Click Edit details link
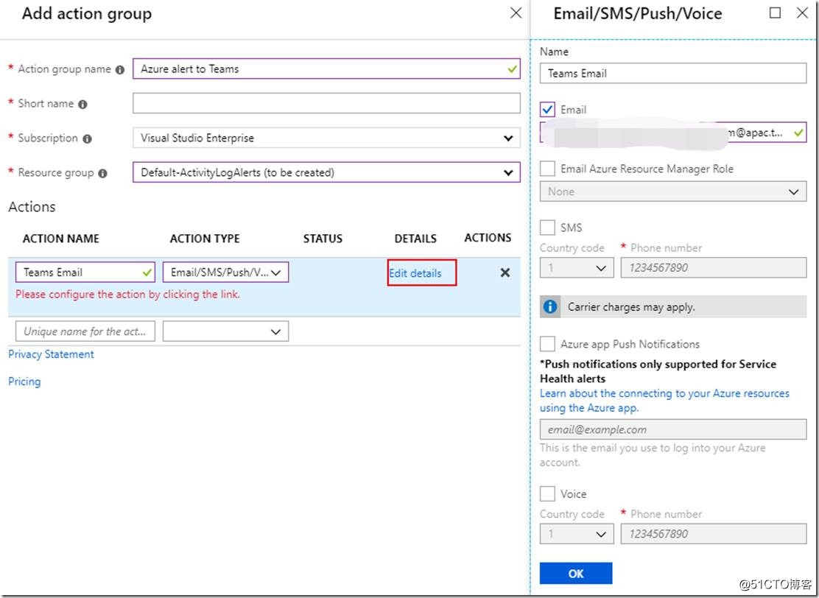Image resolution: width=819 pixels, height=598 pixels. coord(415,273)
